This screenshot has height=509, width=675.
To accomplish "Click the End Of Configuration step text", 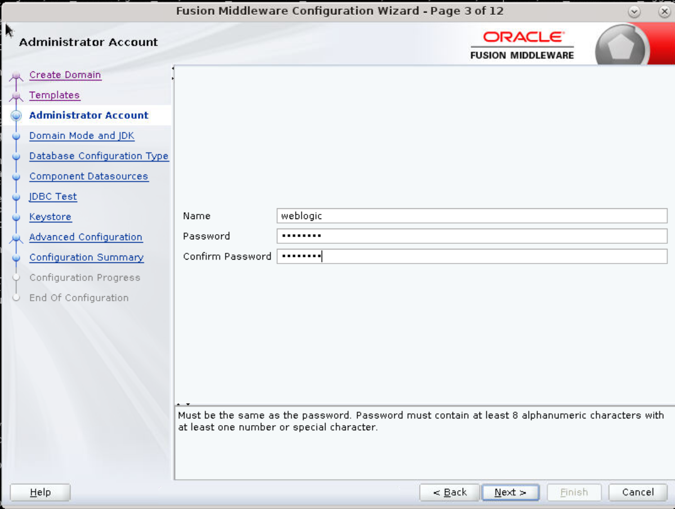I will click(x=79, y=298).
